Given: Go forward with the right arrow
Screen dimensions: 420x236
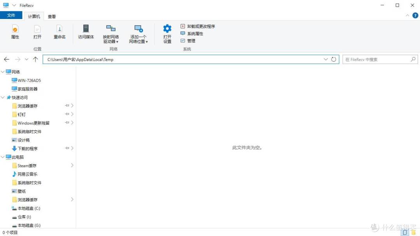Looking at the screenshot, I should [x=17, y=59].
